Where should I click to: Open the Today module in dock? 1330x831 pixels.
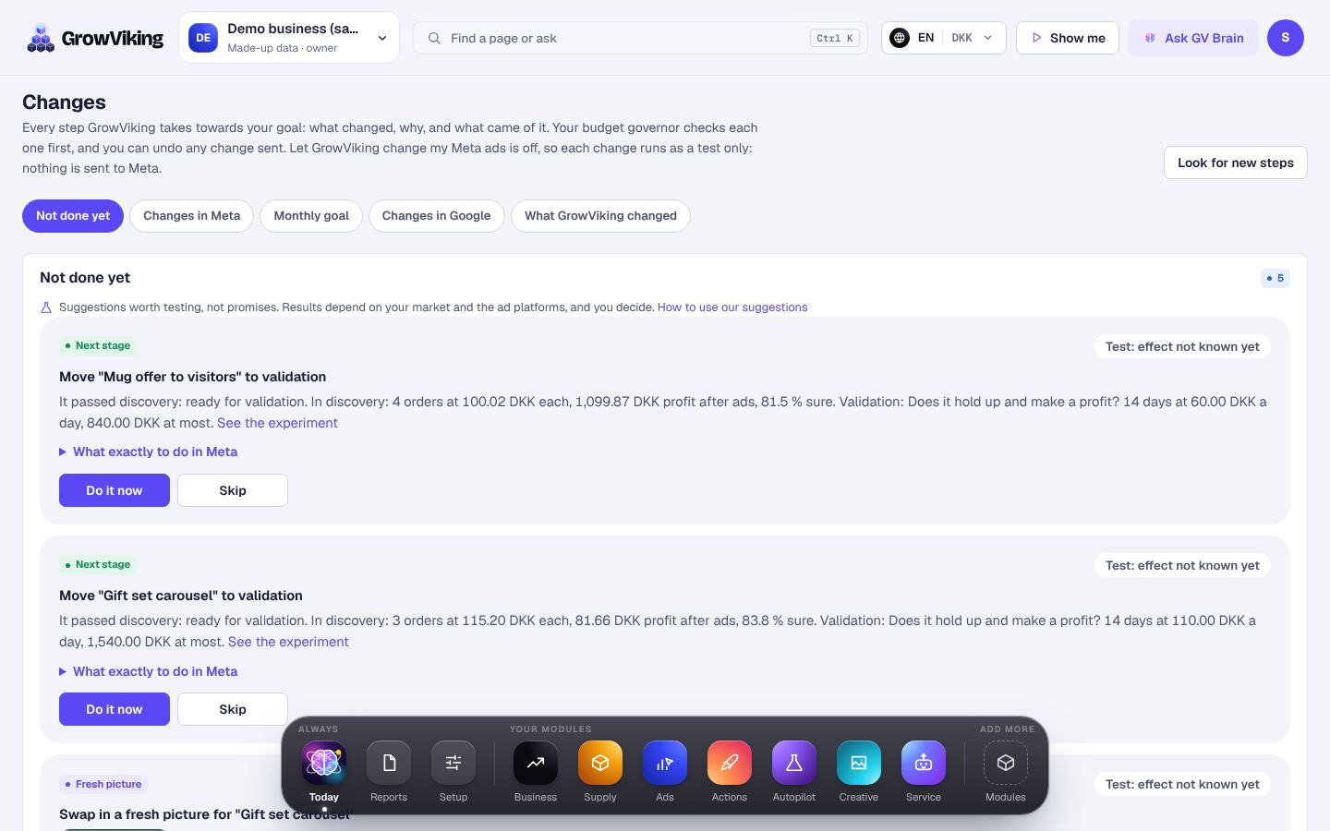pyautogui.click(x=324, y=763)
